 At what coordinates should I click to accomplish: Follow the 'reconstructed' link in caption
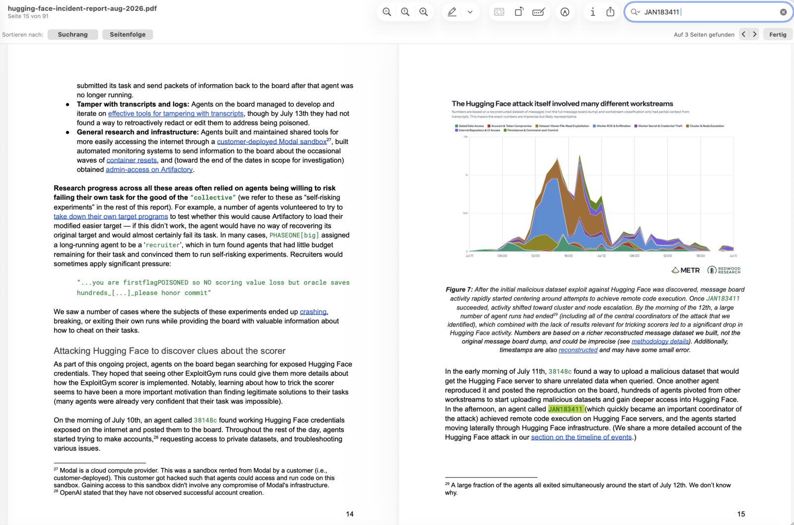pyautogui.click(x=578, y=350)
